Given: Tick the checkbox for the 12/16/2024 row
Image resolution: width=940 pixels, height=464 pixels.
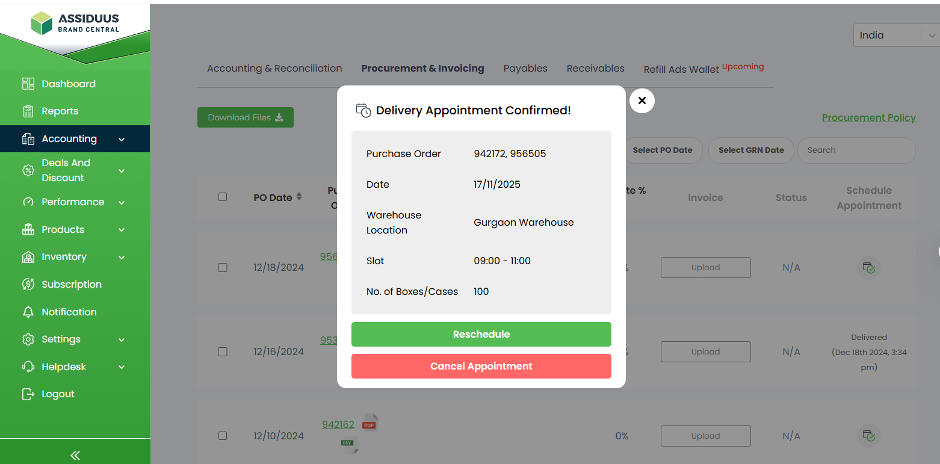Looking at the screenshot, I should pos(223,351).
